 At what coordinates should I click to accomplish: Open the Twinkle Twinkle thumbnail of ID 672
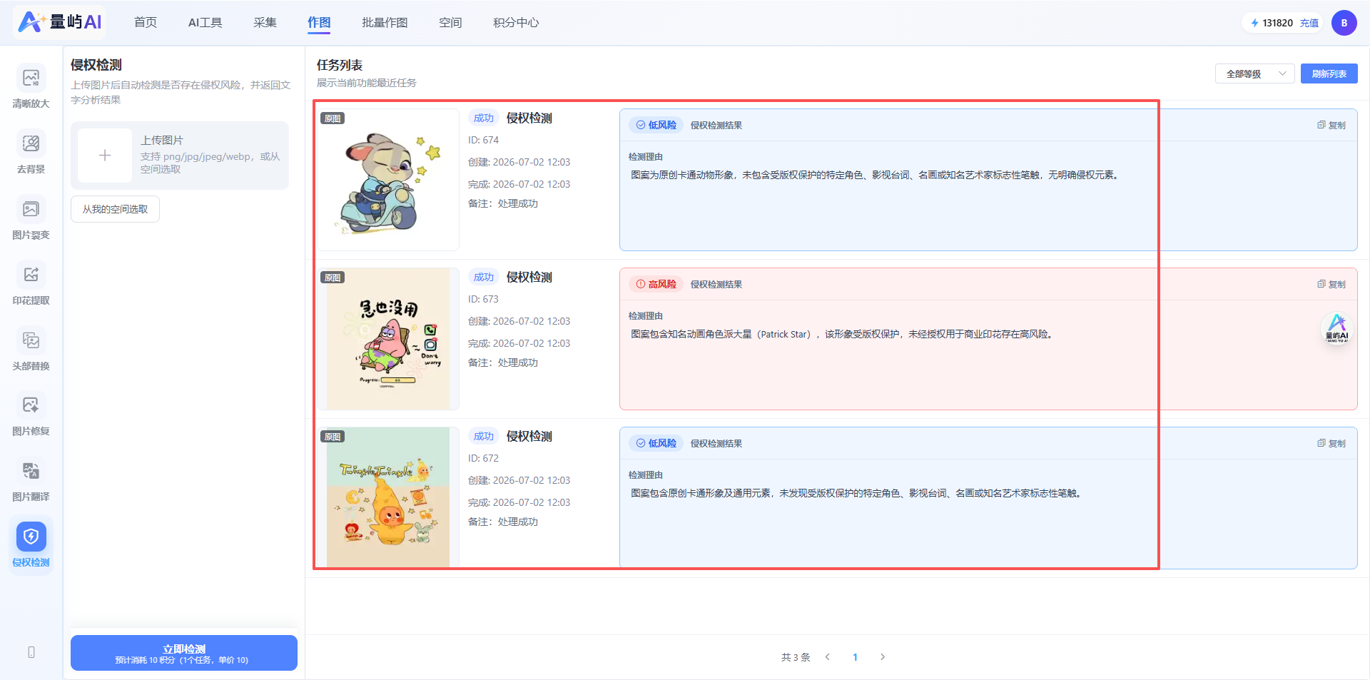click(388, 497)
